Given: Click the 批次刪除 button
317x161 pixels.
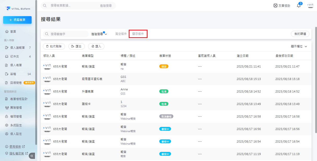Looking at the screenshot, I should (x=54, y=46).
